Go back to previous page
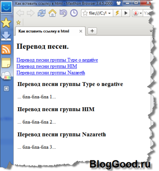 (20, 13)
